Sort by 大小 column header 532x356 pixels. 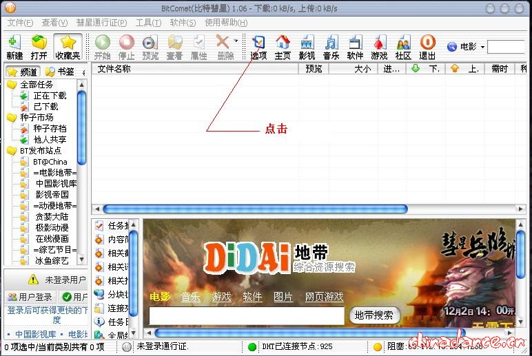(354, 68)
